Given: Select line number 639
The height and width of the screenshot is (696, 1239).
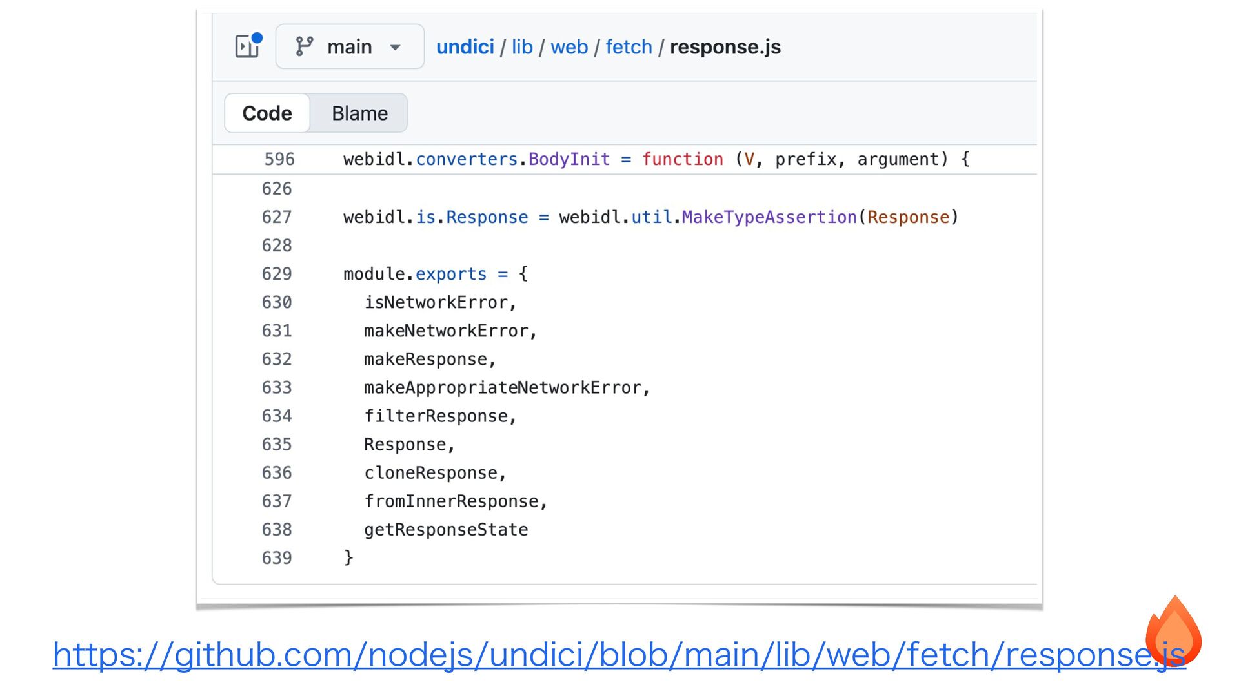Looking at the screenshot, I should click(x=276, y=557).
